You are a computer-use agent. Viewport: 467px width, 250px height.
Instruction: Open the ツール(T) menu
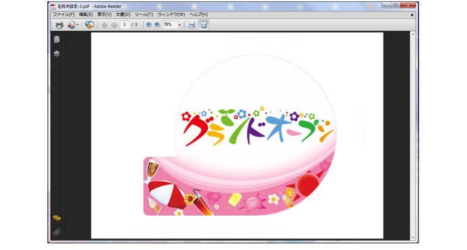(144, 15)
